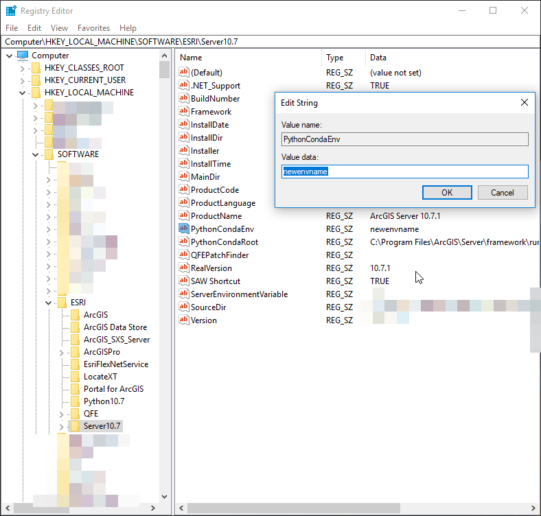Cancel the Edit String dialog
Viewport: 541px width, 516px height.
tap(503, 192)
